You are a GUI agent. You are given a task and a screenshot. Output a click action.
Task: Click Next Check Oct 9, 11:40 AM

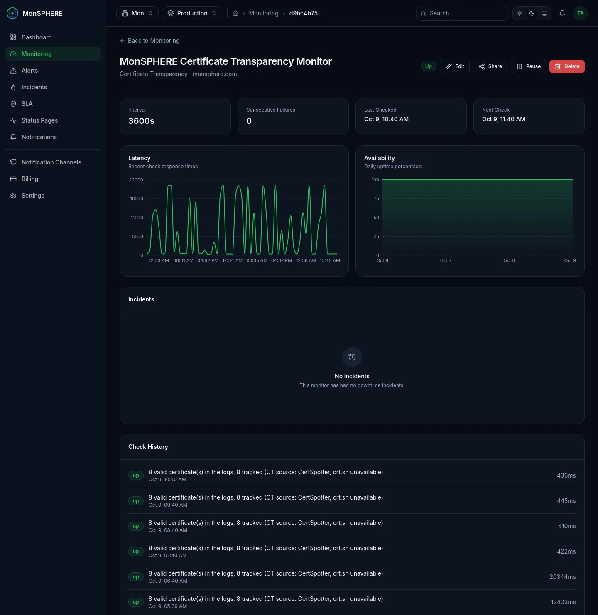[503, 119]
